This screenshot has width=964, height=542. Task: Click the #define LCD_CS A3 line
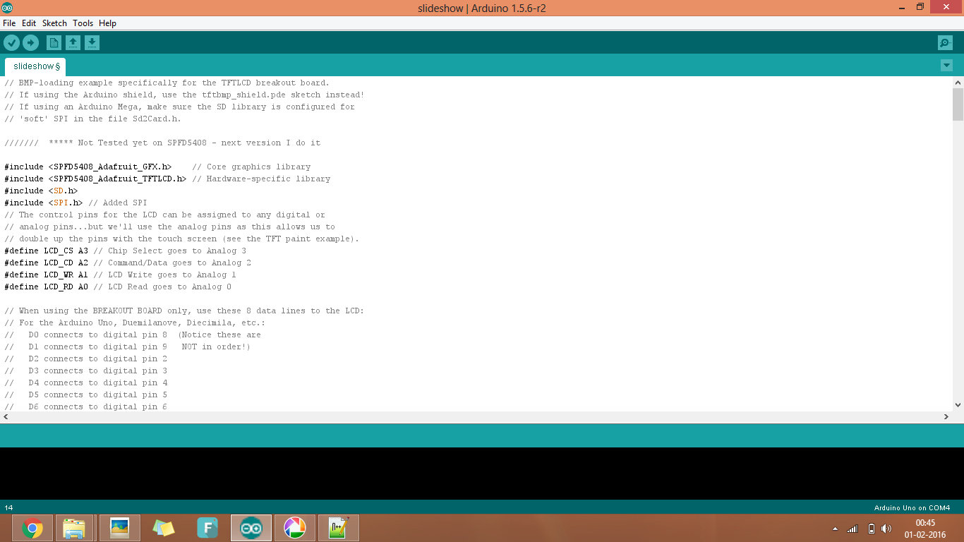click(126, 251)
